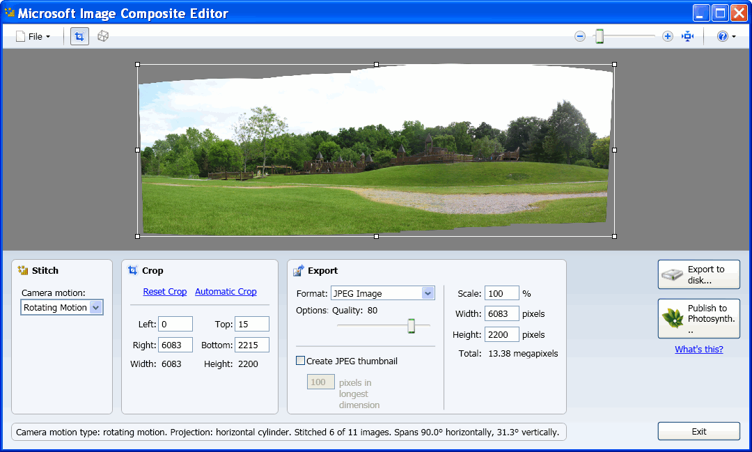Click the top-left crop handle

(x=138, y=64)
